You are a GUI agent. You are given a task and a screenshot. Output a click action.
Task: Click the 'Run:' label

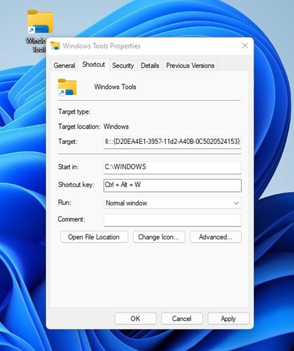[x=65, y=202]
